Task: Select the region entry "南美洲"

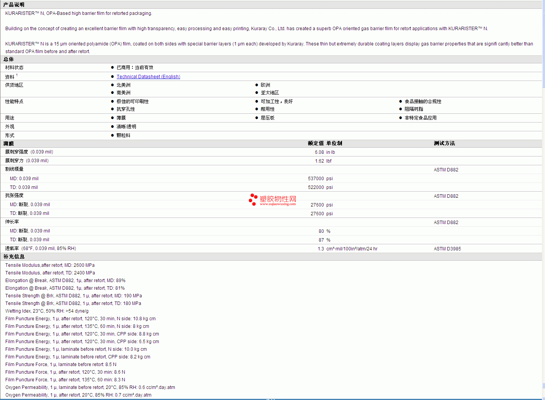Action: [124, 93]
